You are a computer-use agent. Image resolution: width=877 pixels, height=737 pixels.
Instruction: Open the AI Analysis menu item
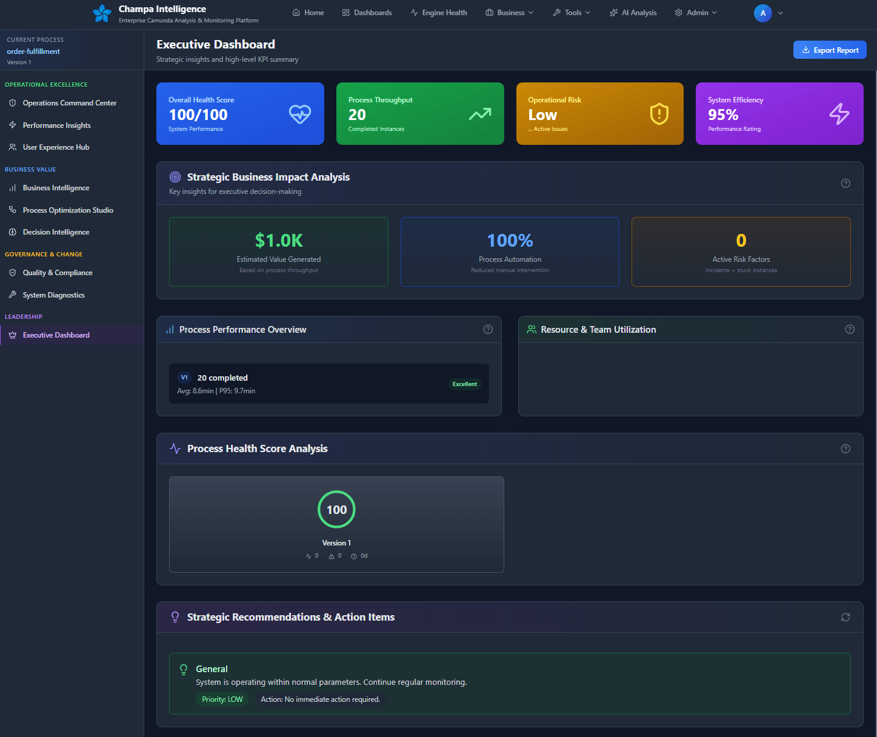(633, 12)
